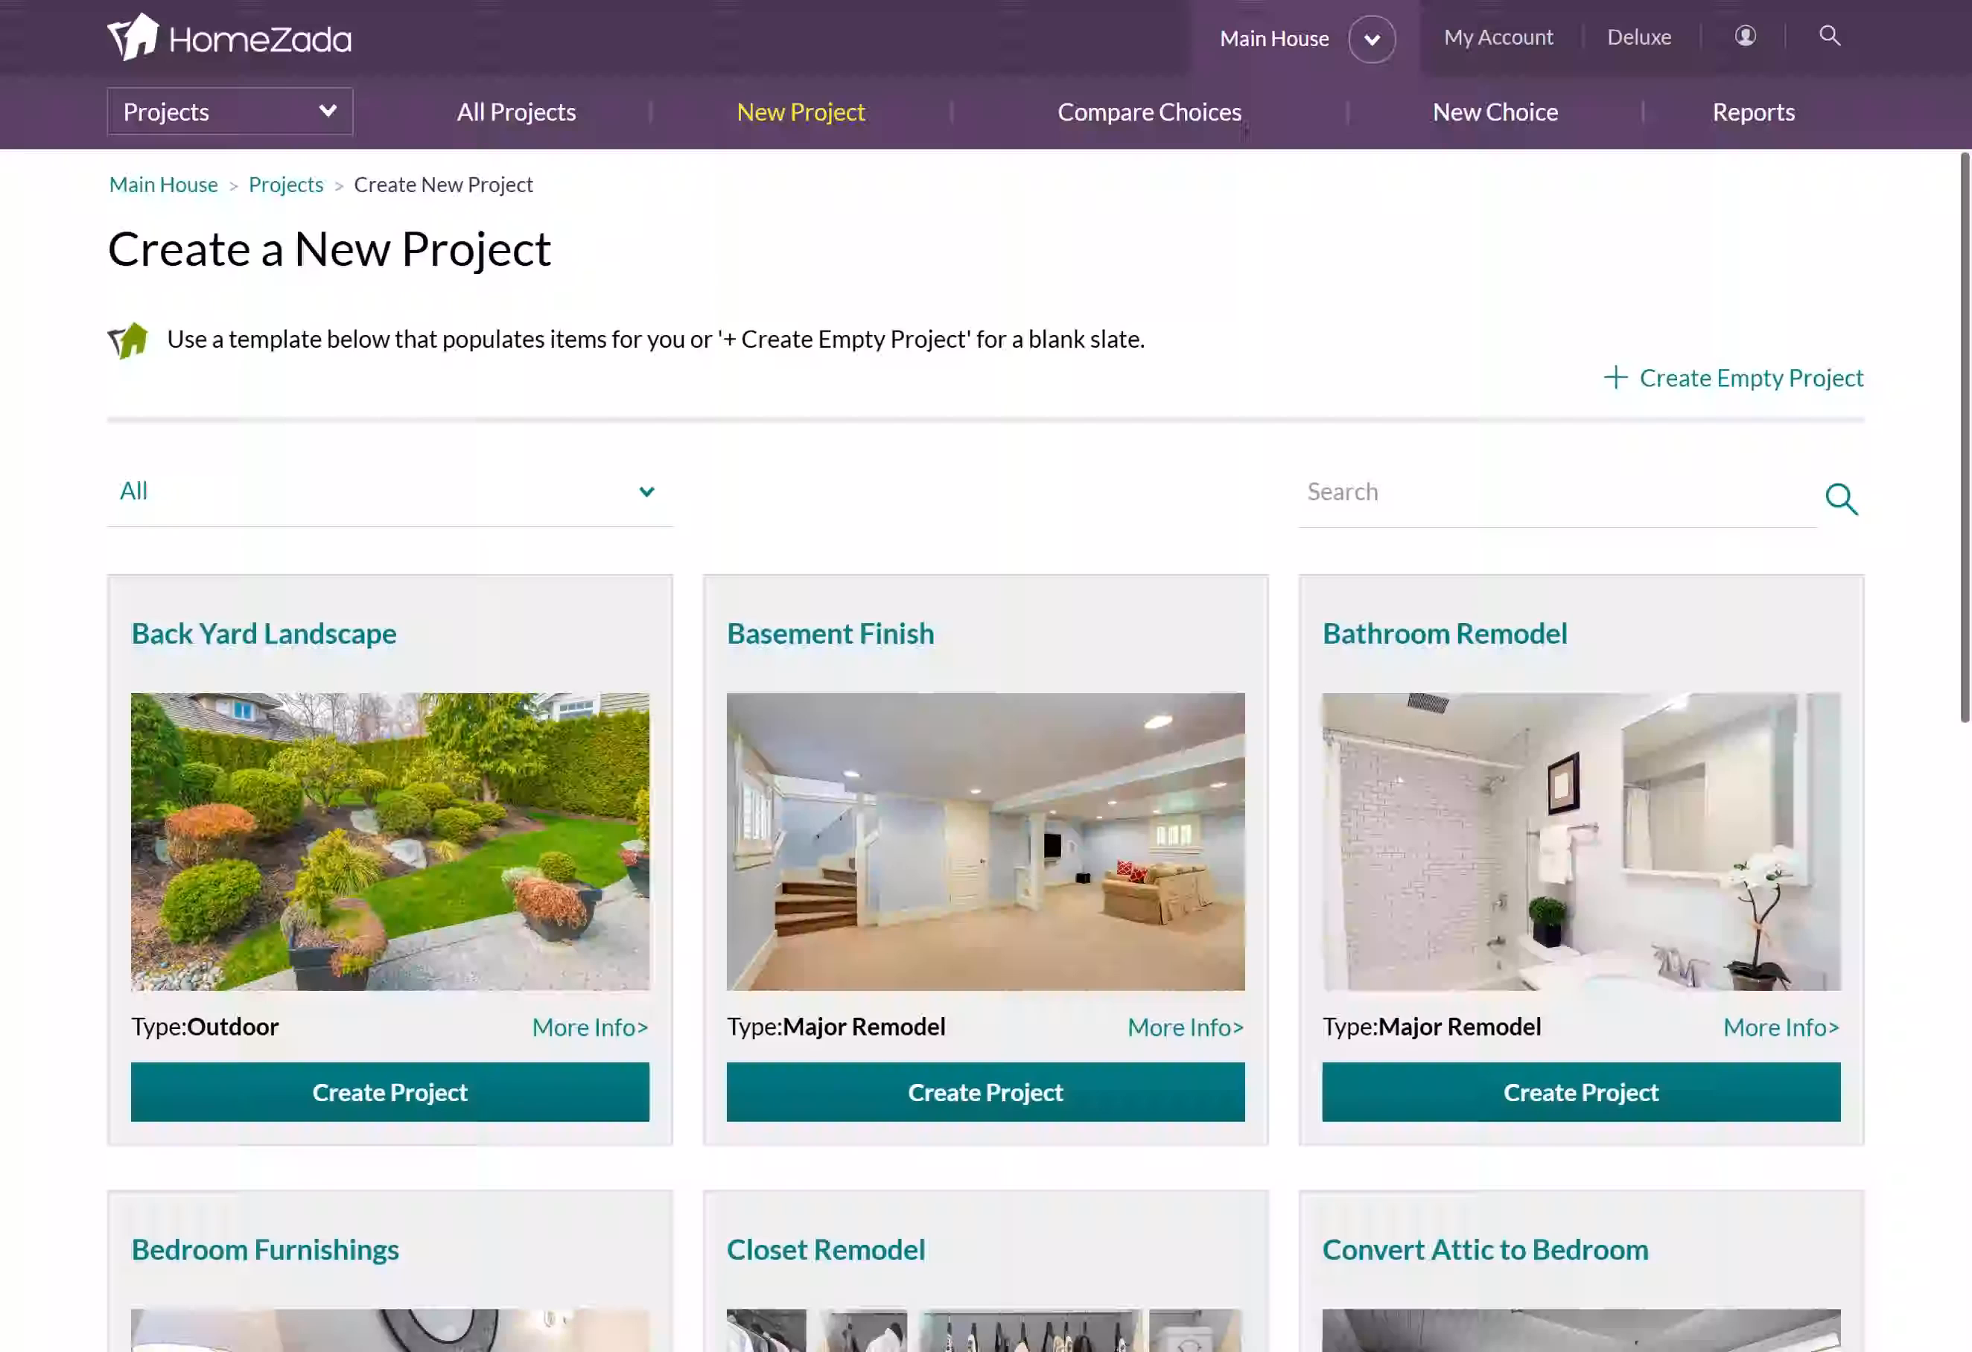Open the user profile icon in header
The height and width of the screenshot is (1352, 1972).
[1745, 36]
